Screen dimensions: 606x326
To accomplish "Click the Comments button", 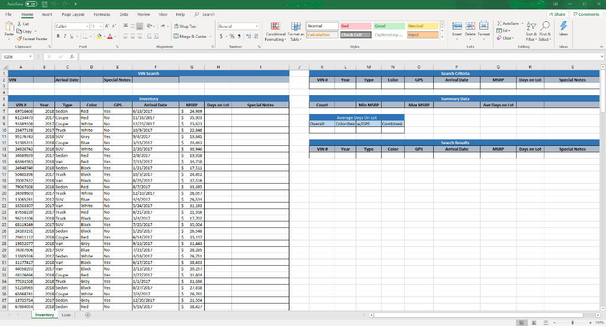I will pos(586,14).
